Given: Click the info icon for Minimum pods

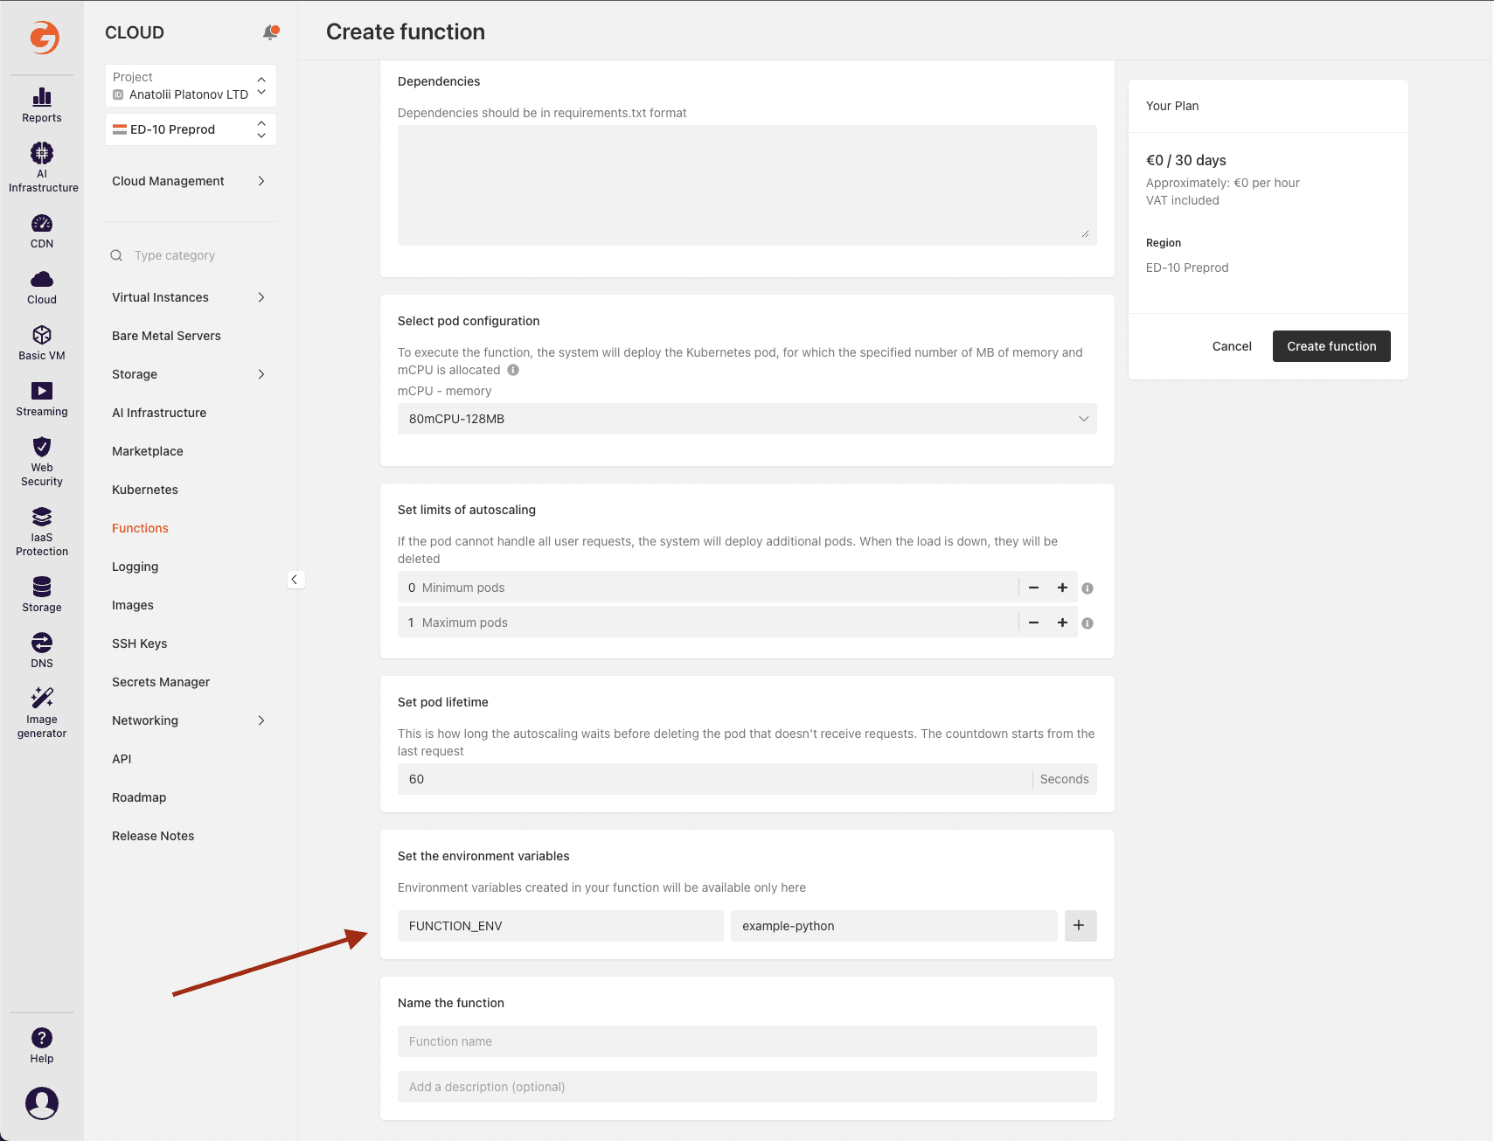Looking at the screenshot, I should click(1087, 588).
